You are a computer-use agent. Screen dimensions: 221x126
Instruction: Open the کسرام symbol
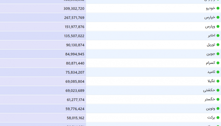tap(211, 63)
